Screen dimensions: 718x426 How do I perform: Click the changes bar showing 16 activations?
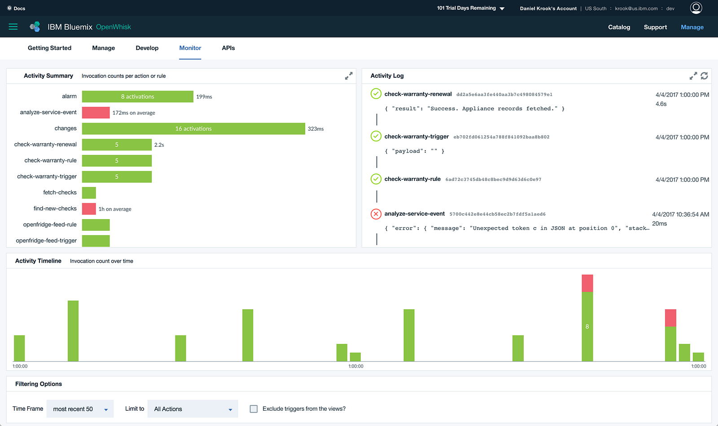193,129
